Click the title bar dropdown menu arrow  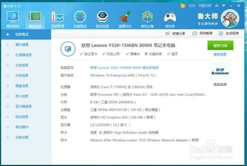pyautogui.click(x=224, y=5)
